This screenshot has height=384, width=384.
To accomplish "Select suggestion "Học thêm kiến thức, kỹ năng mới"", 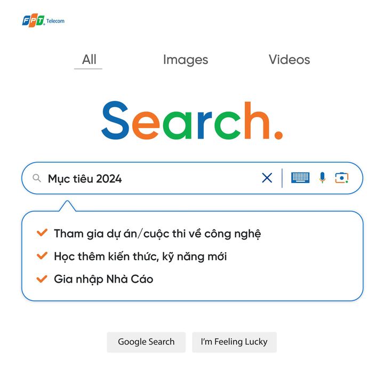I will coord(140,257).
